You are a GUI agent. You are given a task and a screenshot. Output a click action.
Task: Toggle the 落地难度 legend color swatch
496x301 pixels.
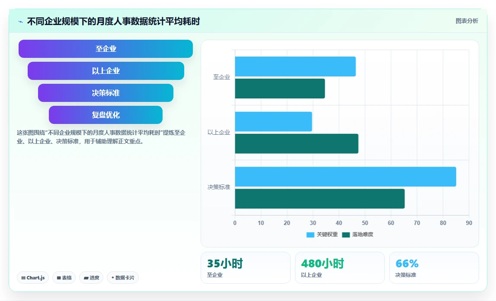(346, 234)
